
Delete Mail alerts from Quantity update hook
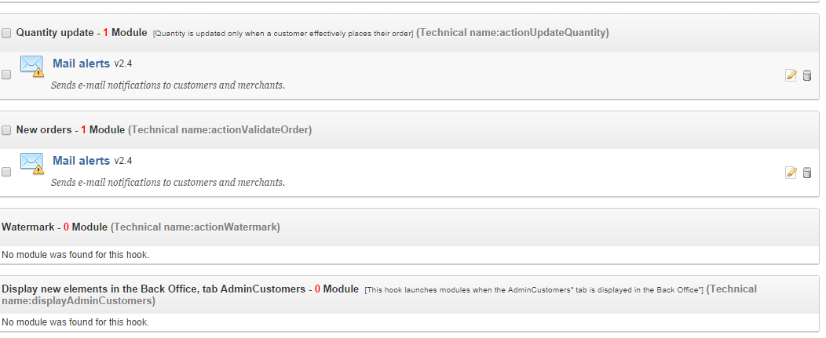click(806, 75)
